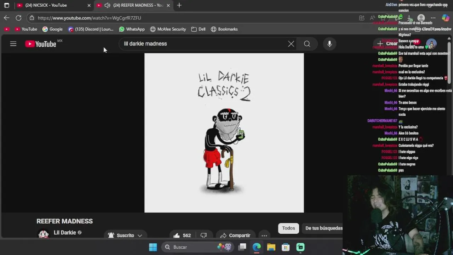The image size is (453, 255).
Task: Open File Explorer from the taskbar
Action: (271, 247)
